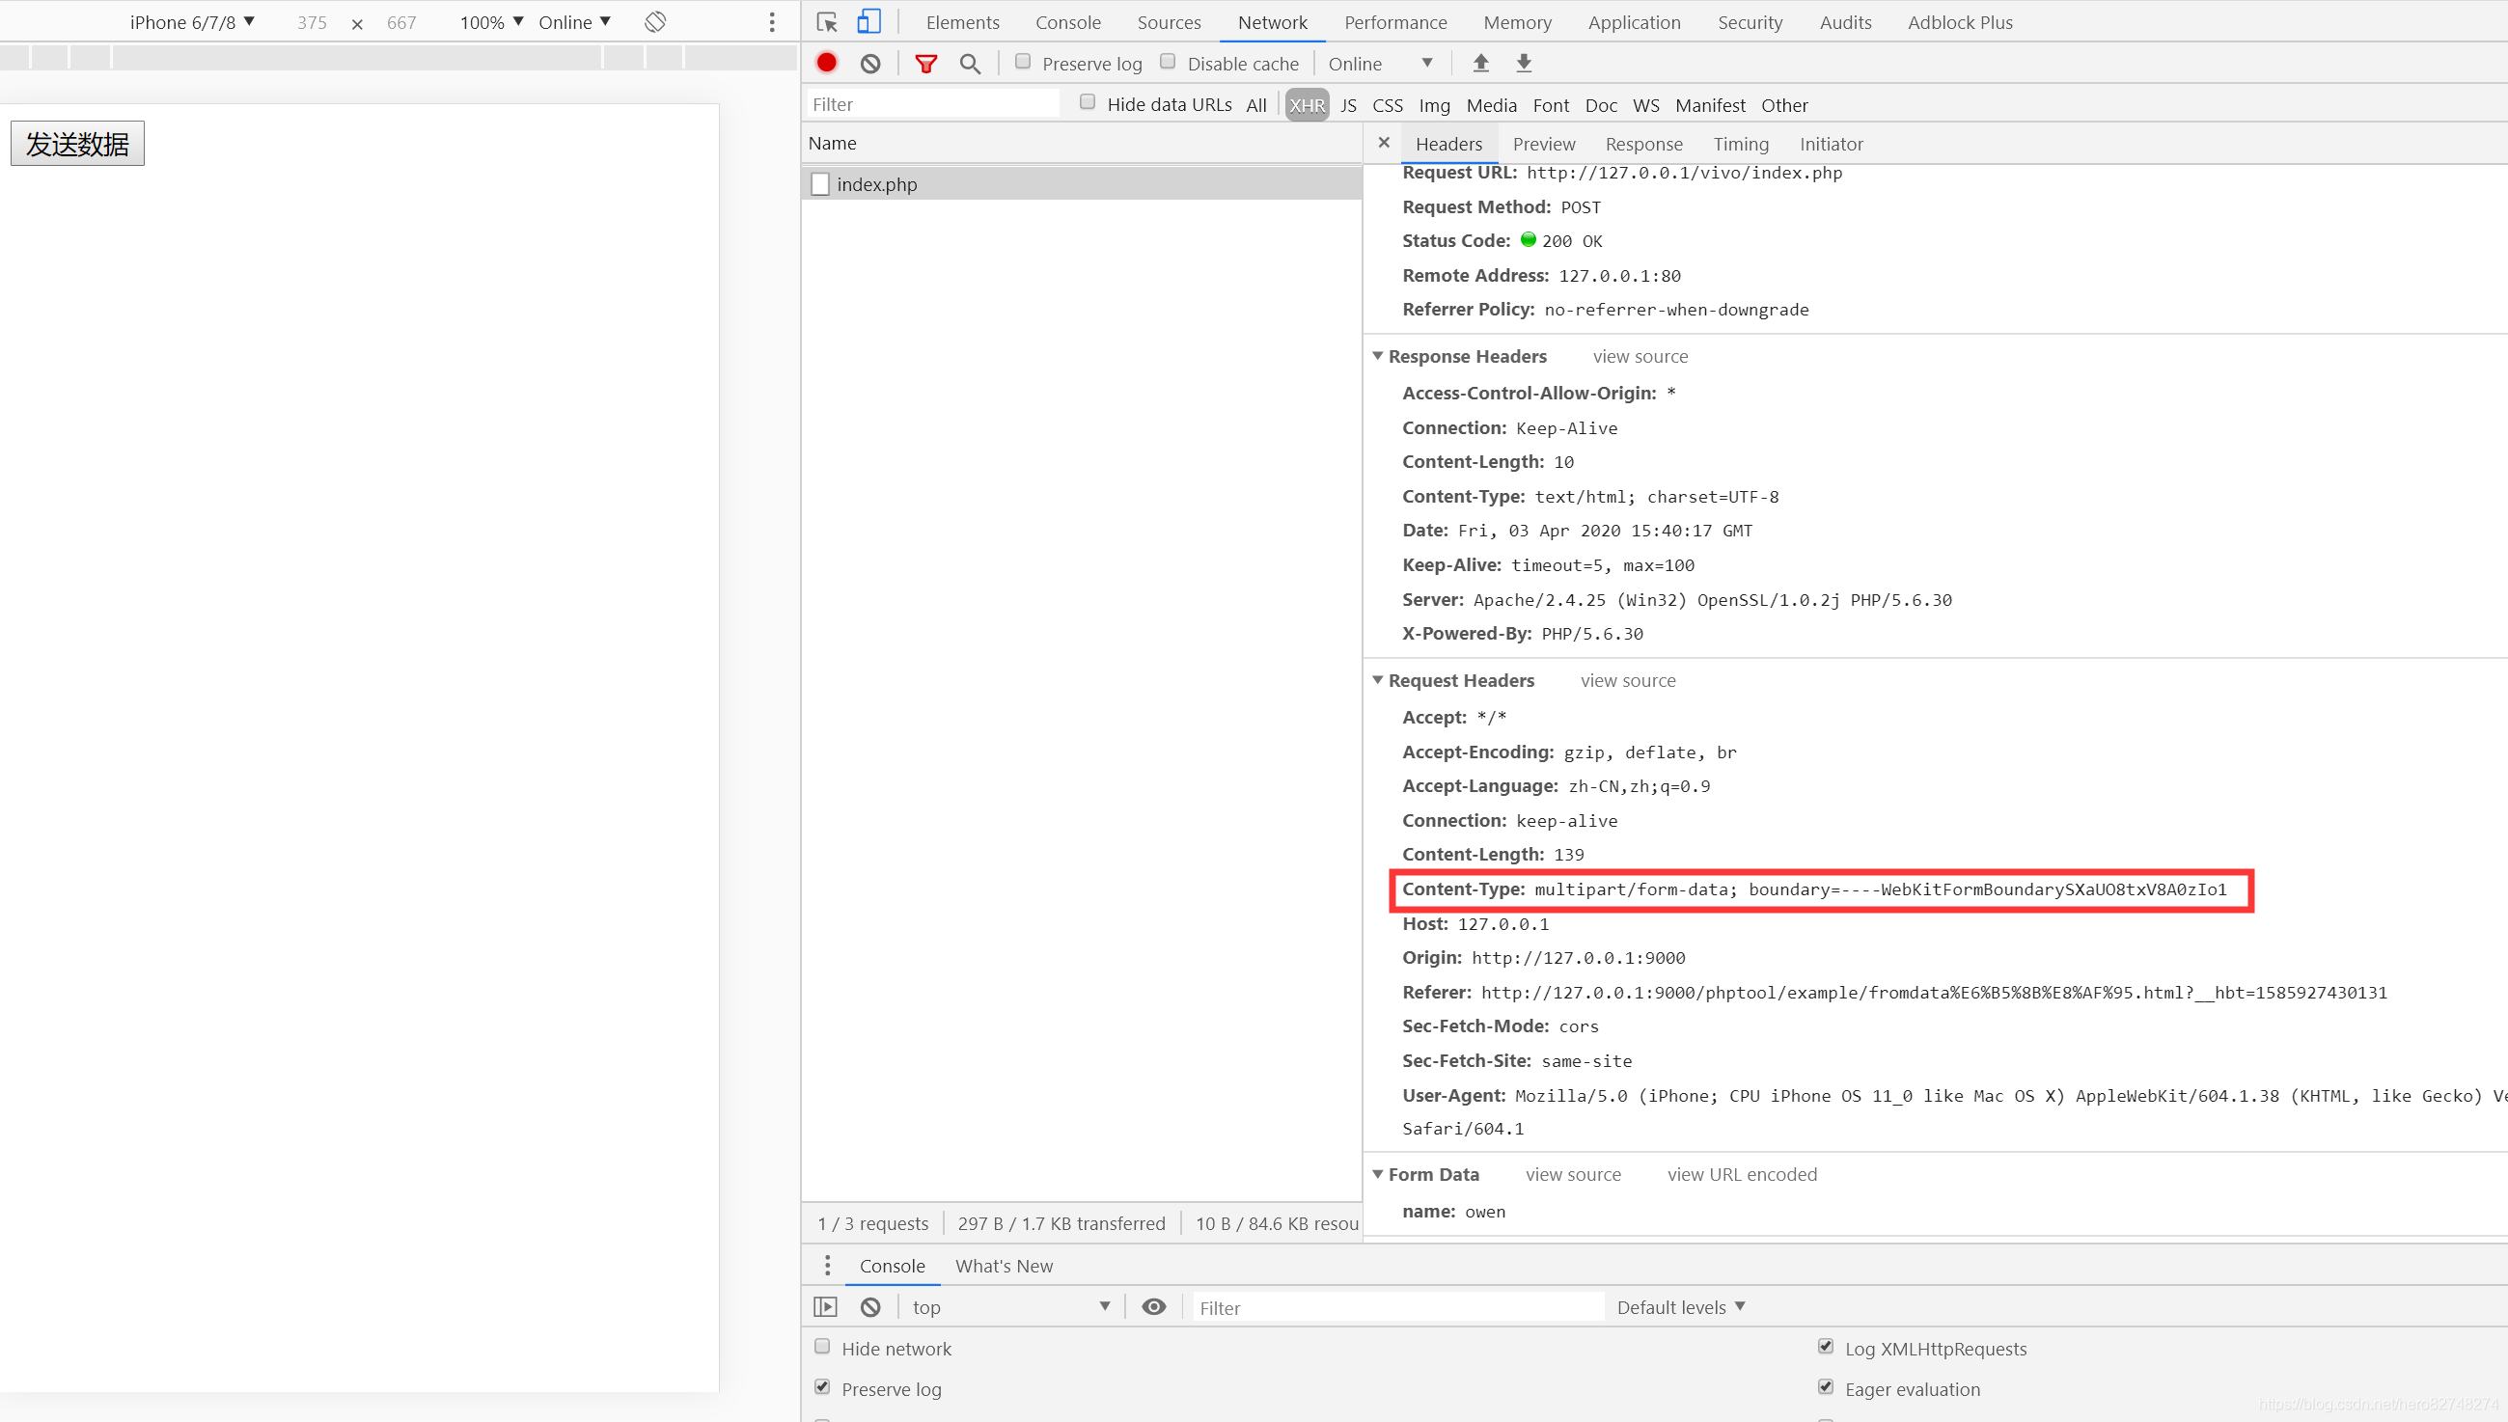Expand the Request Headers section
The image size is (2508, 1422).
pos(1378,680)
